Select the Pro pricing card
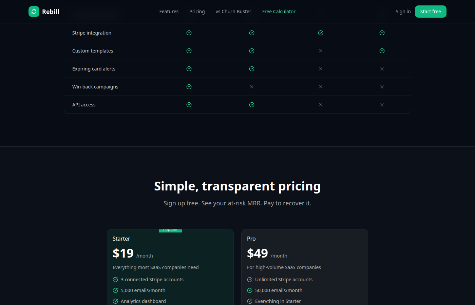The image size is (475, 305). [304, 268]
